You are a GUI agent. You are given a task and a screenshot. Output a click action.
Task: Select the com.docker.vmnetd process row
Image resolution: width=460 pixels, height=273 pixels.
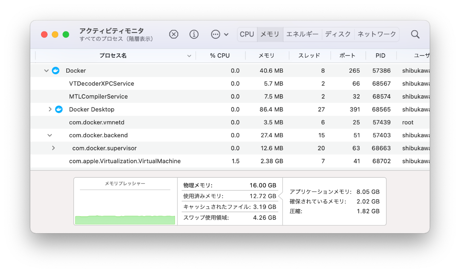pyautogui.click(x=230, y=122)
